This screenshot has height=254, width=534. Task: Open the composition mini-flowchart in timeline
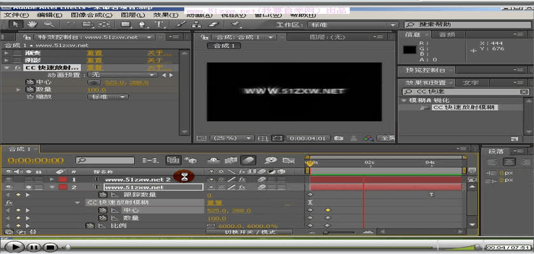coord(150,160)
